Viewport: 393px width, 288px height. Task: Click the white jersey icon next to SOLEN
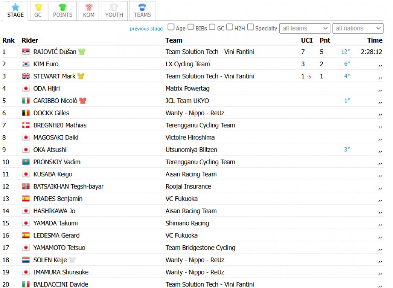(72, 260)
